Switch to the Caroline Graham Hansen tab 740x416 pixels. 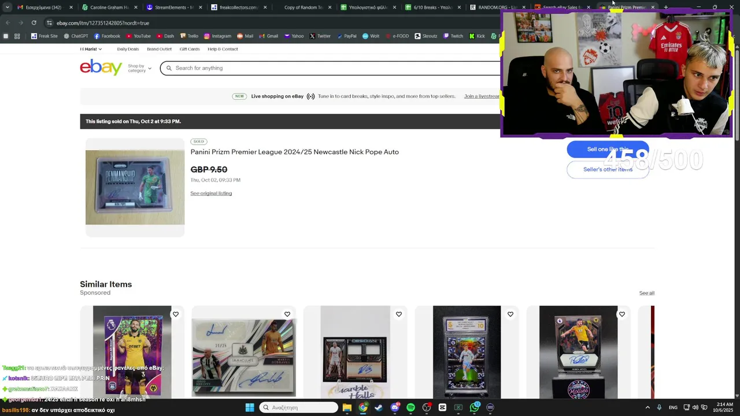109,8
